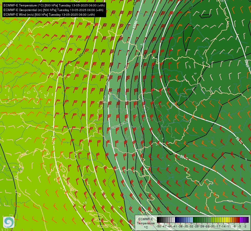
Task: Click the light blue -32 legend swatch
Action: click(192, 220)
